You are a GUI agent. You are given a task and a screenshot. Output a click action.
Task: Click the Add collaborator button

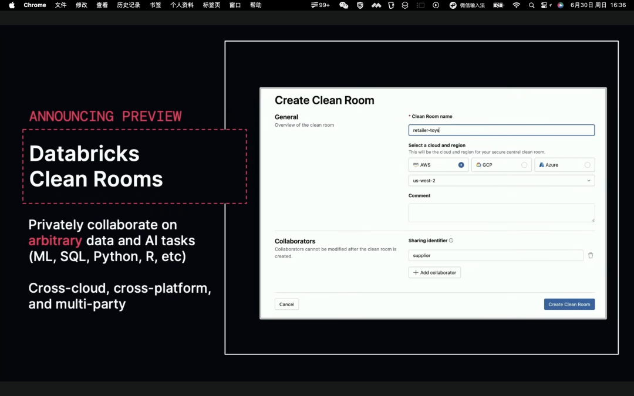pyautogui.click(x=434, y=272)
